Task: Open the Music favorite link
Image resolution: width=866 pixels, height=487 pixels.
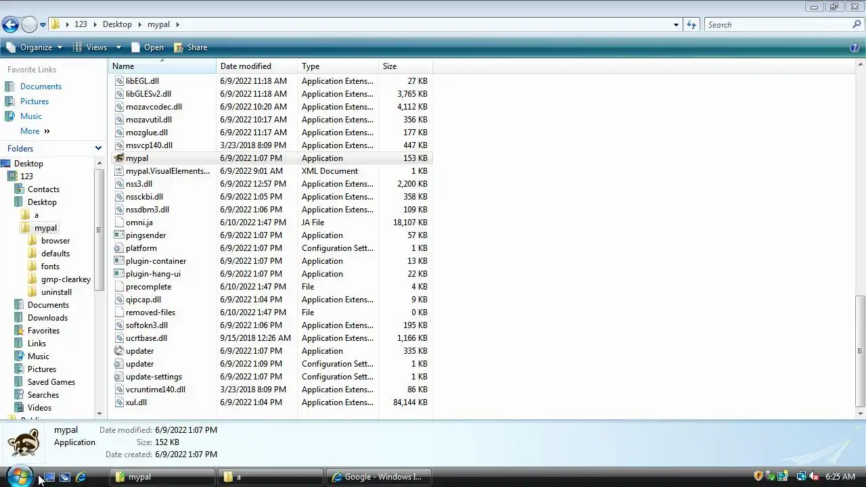Action: (31, 116)
